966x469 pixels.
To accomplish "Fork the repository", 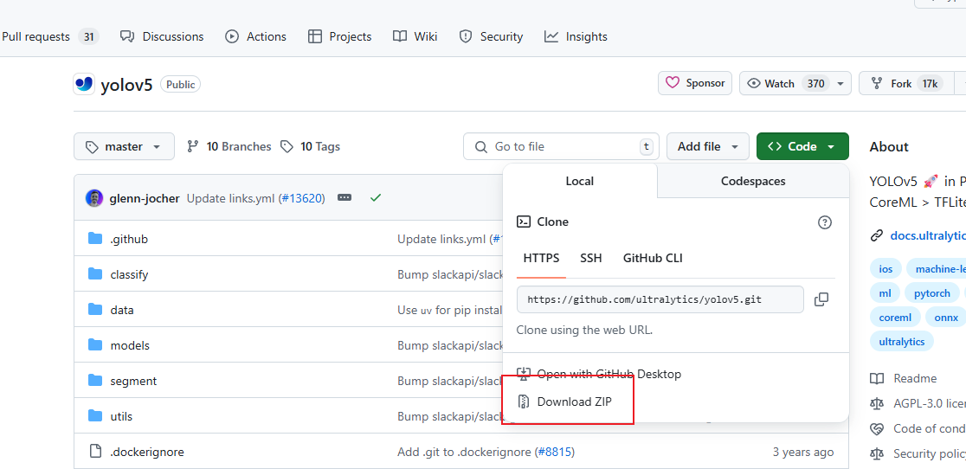I will (905, 83).
